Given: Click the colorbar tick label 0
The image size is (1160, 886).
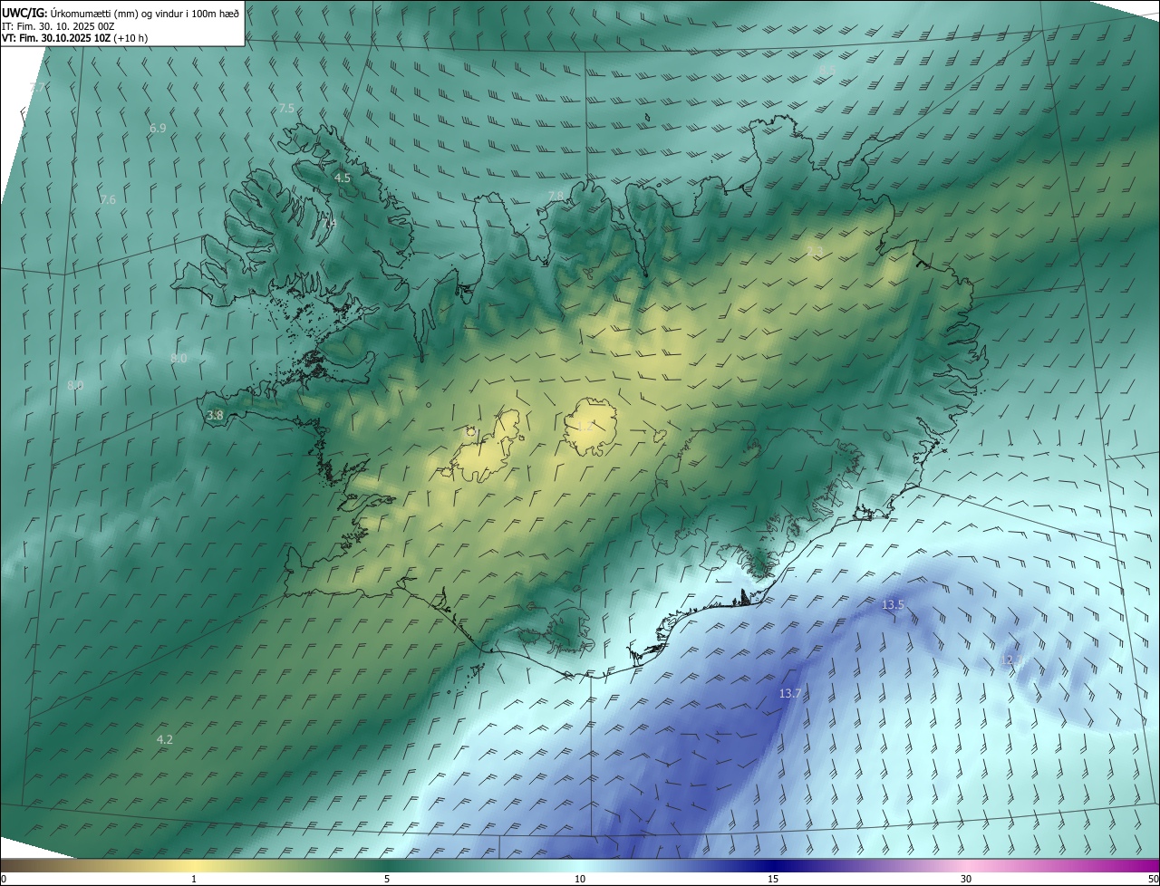Looking at the screenshot, I should point(4,879).
